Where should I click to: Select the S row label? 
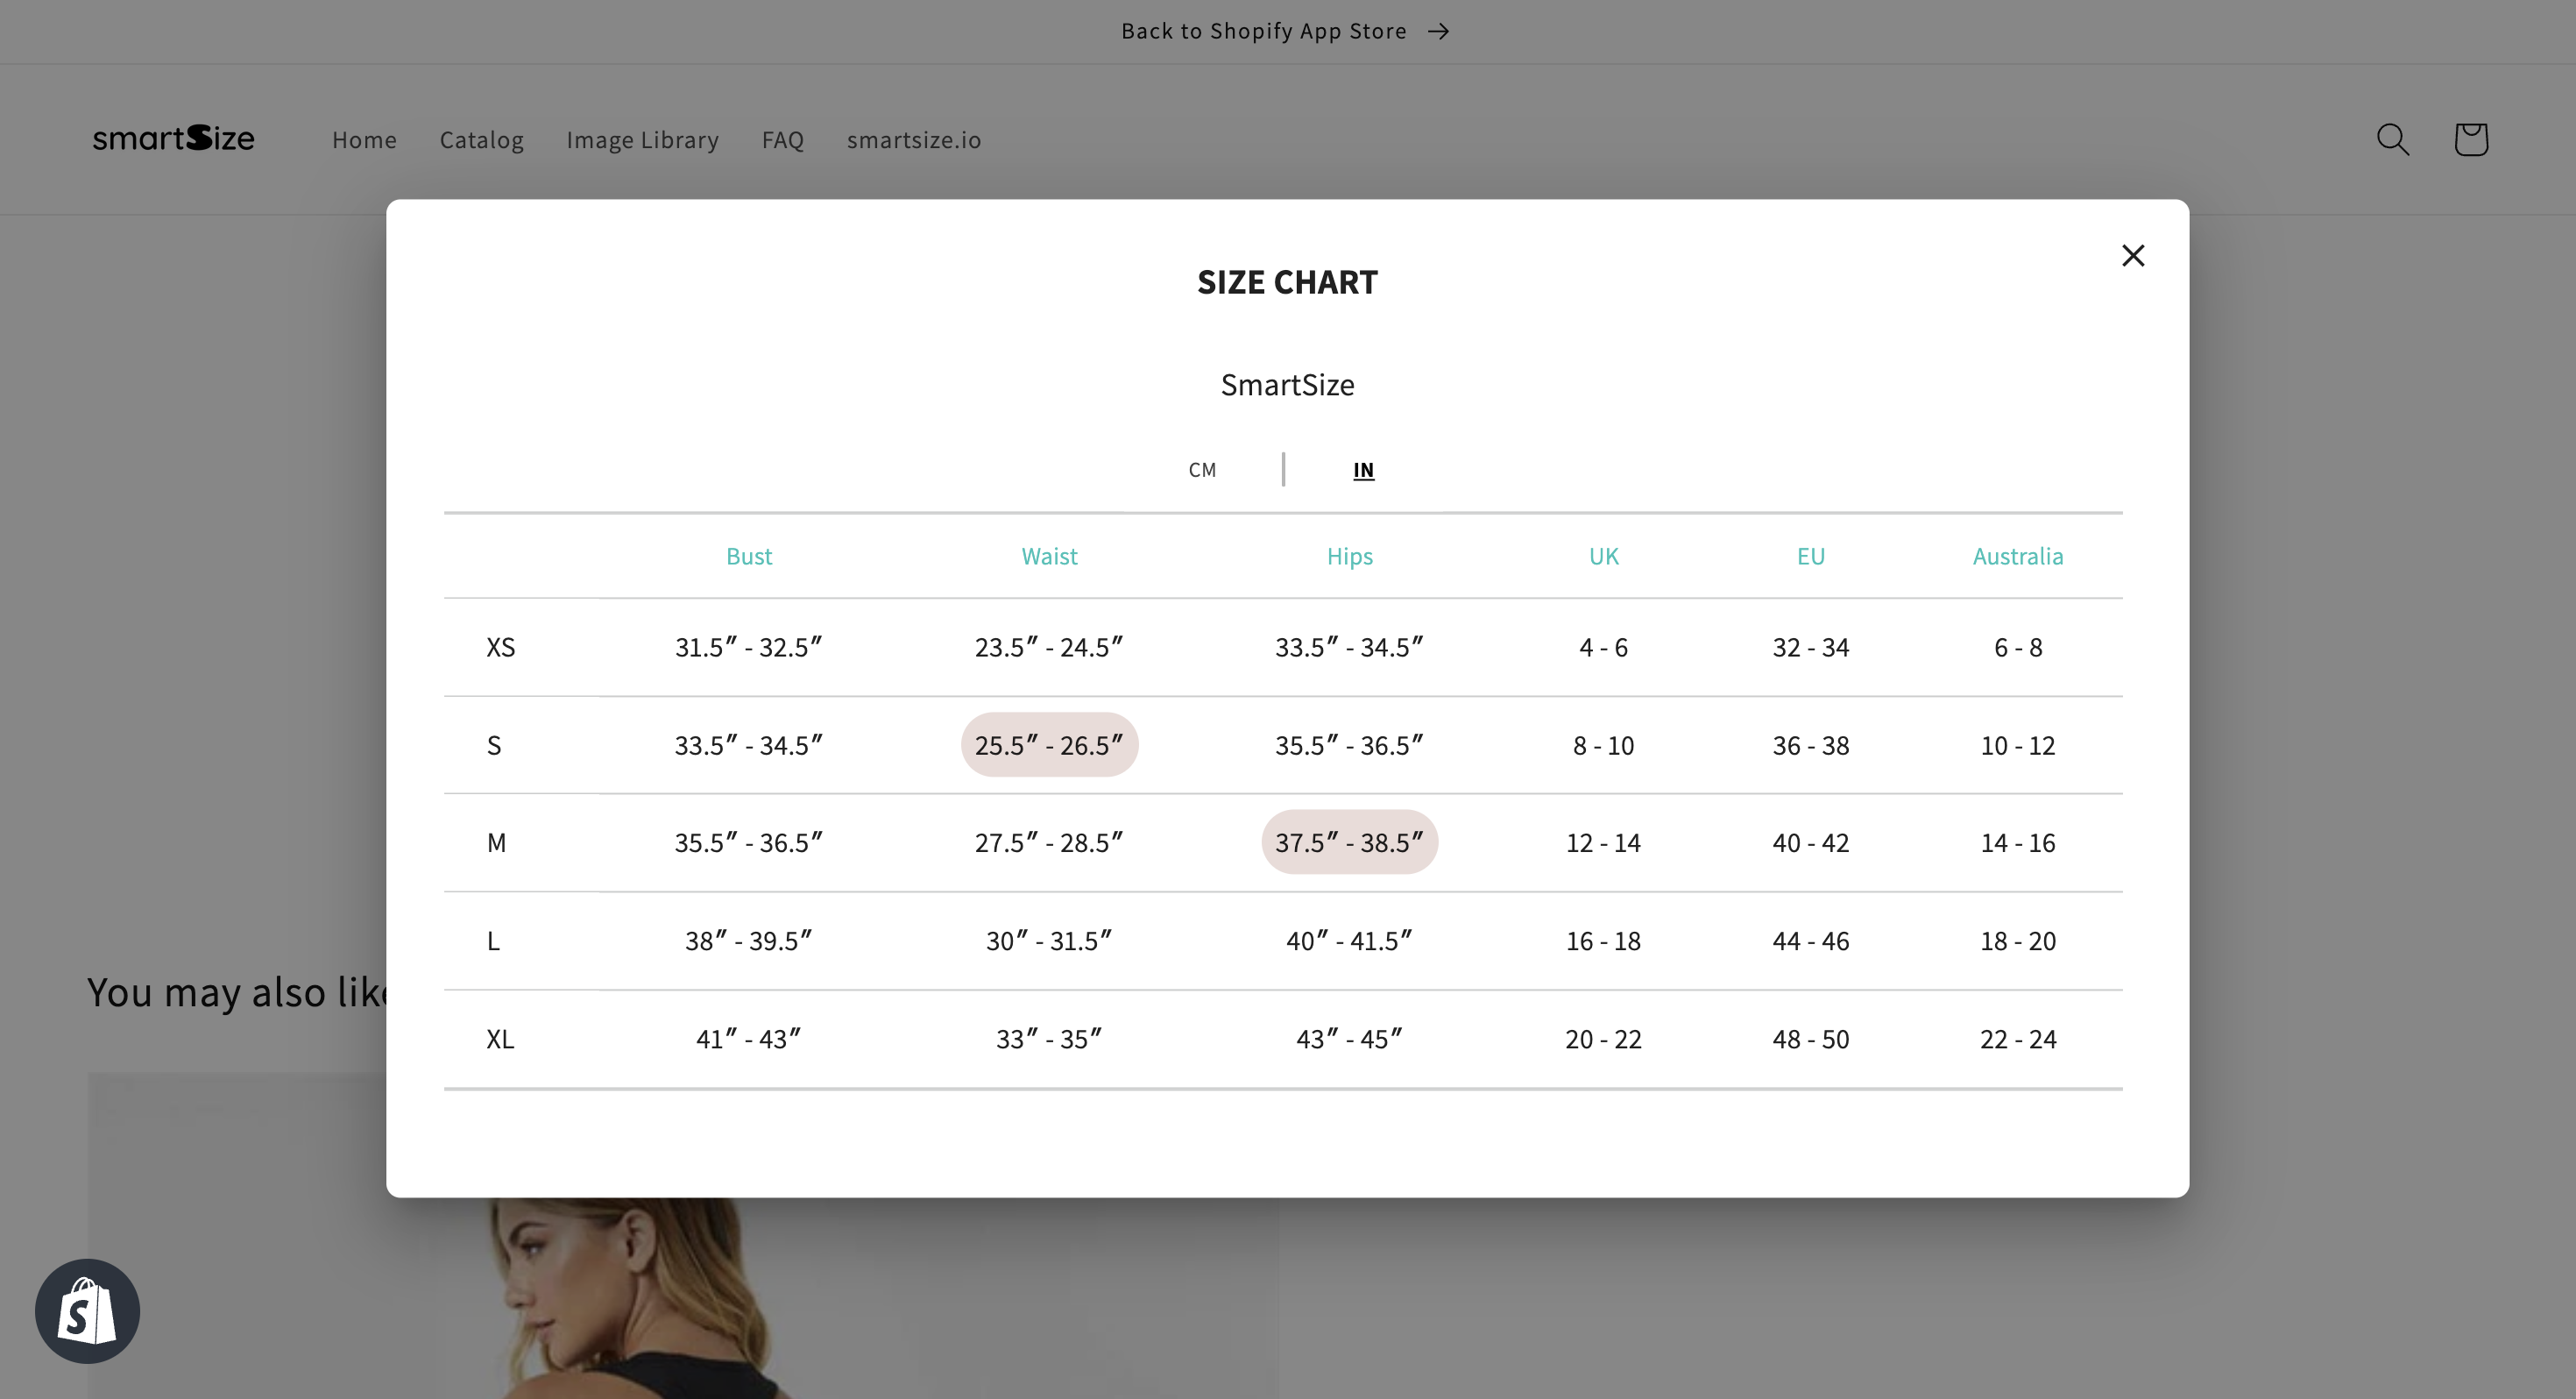click(x=494, y=746)
